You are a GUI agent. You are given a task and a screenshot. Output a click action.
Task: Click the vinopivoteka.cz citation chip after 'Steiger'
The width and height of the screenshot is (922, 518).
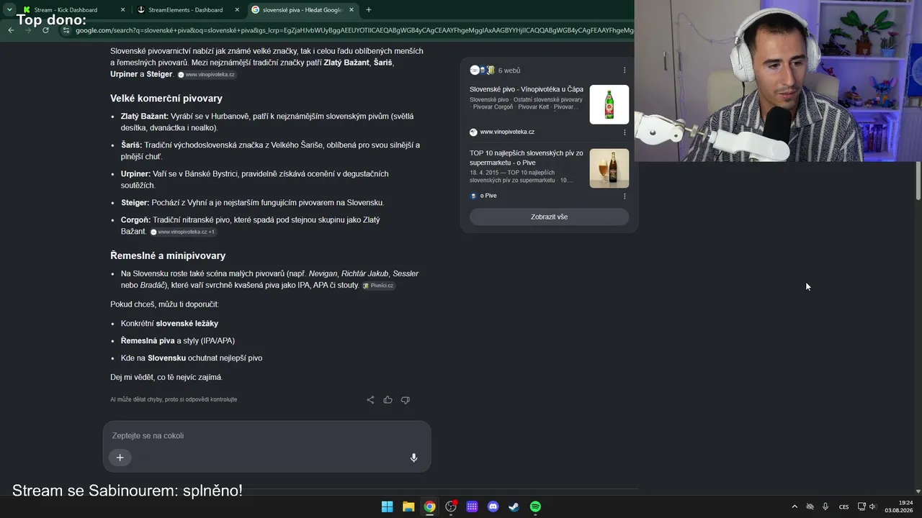point(207,75)
